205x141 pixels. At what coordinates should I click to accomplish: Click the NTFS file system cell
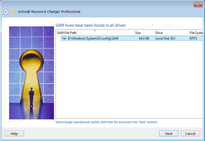(193, 38)
